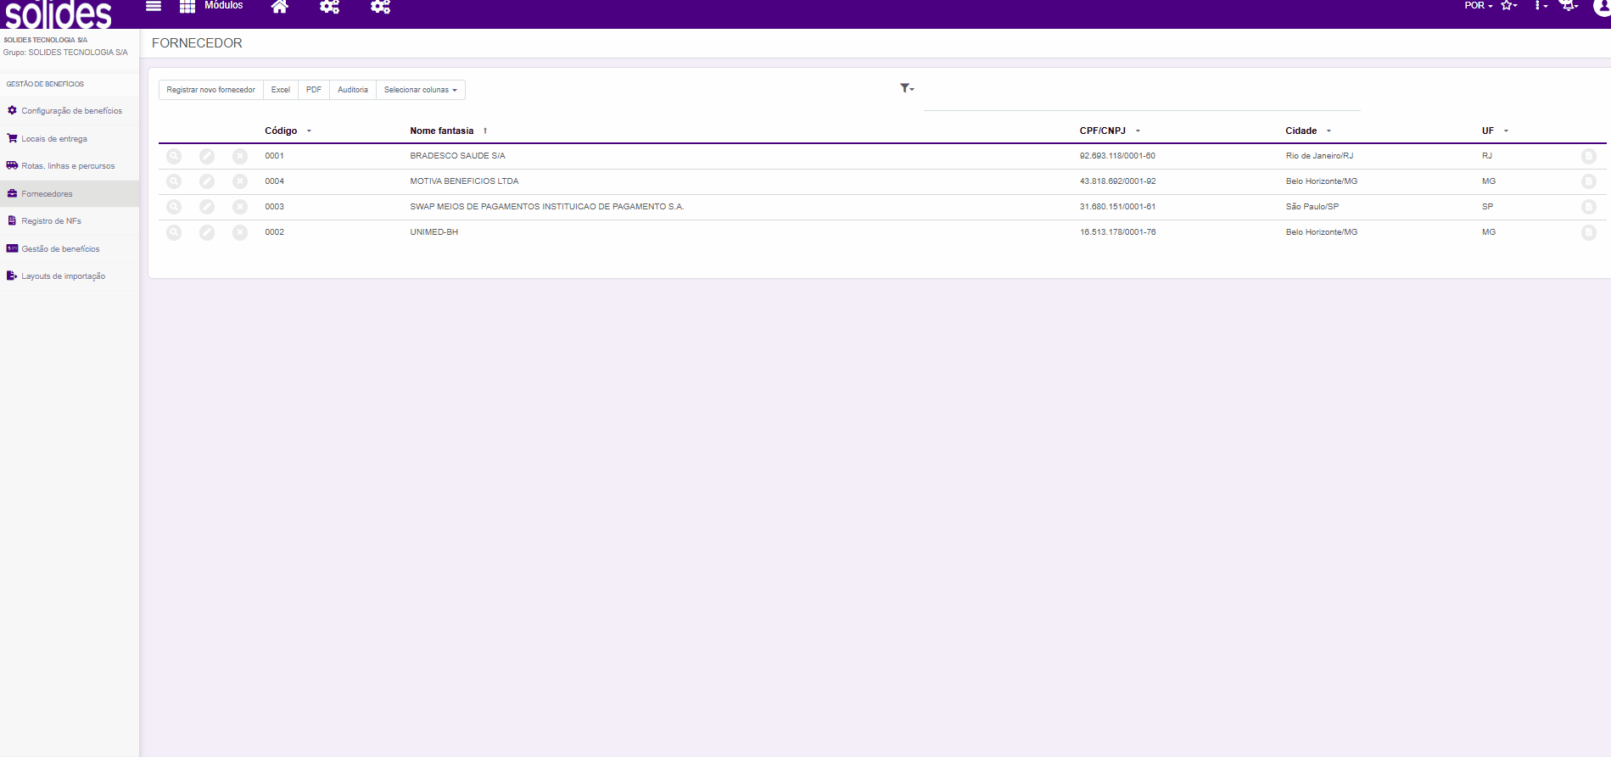The height and width of the screenshot is (757, 1611).
Task: View details icon for BRADESCO SAUDE row
Action: coord(174,156)
